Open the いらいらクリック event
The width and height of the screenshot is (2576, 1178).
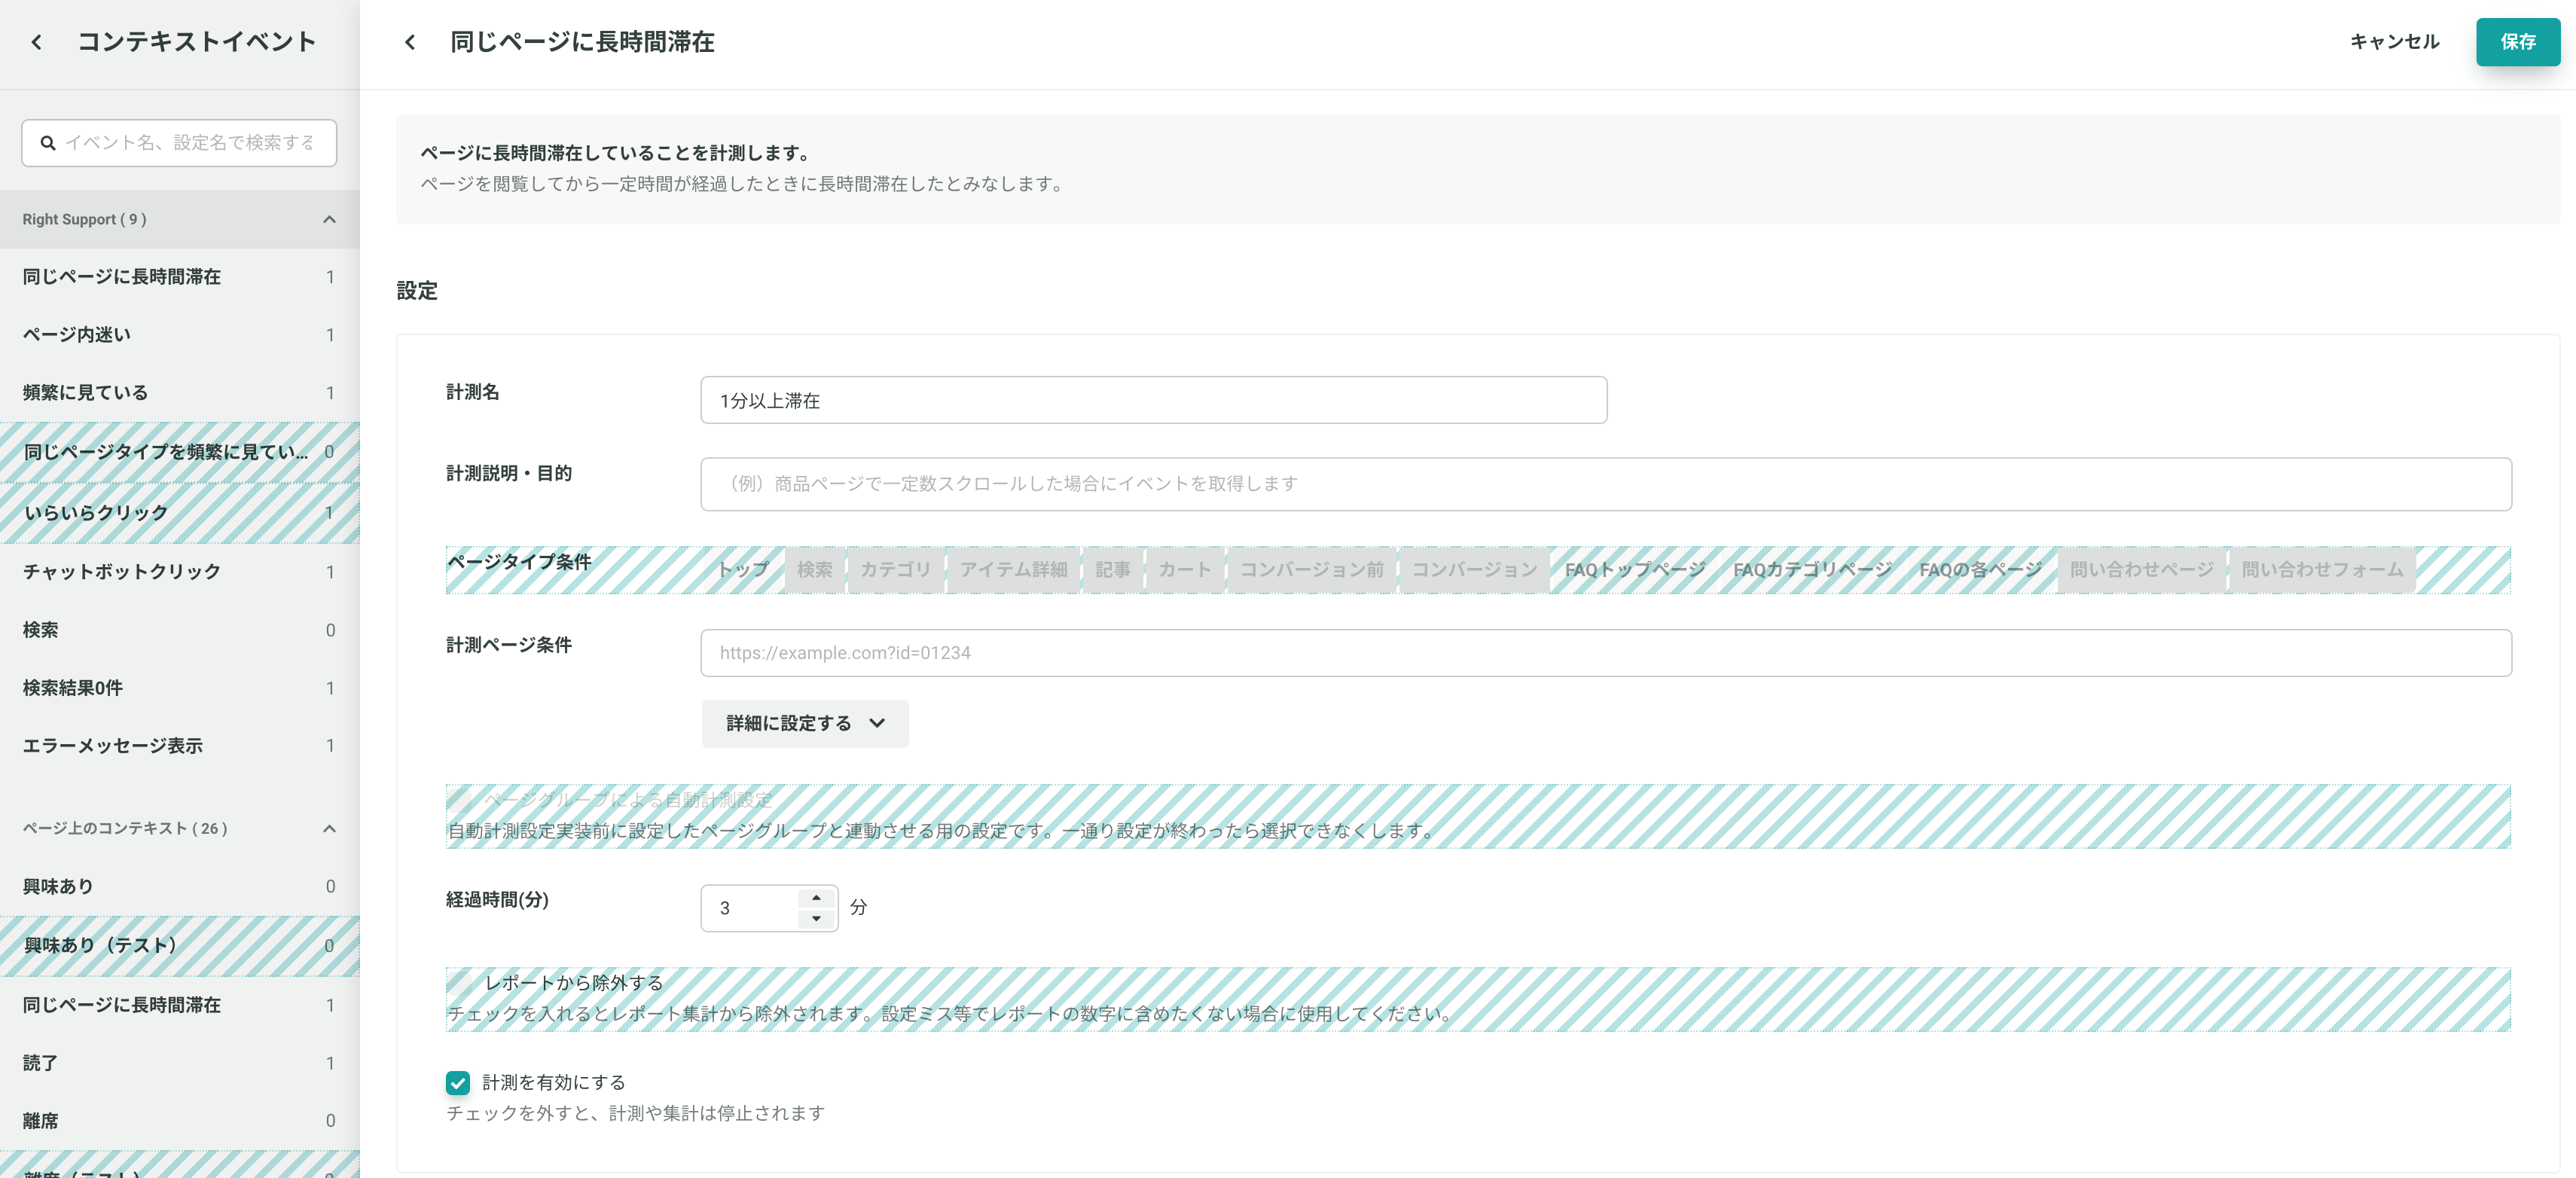[x=180, y=513]
